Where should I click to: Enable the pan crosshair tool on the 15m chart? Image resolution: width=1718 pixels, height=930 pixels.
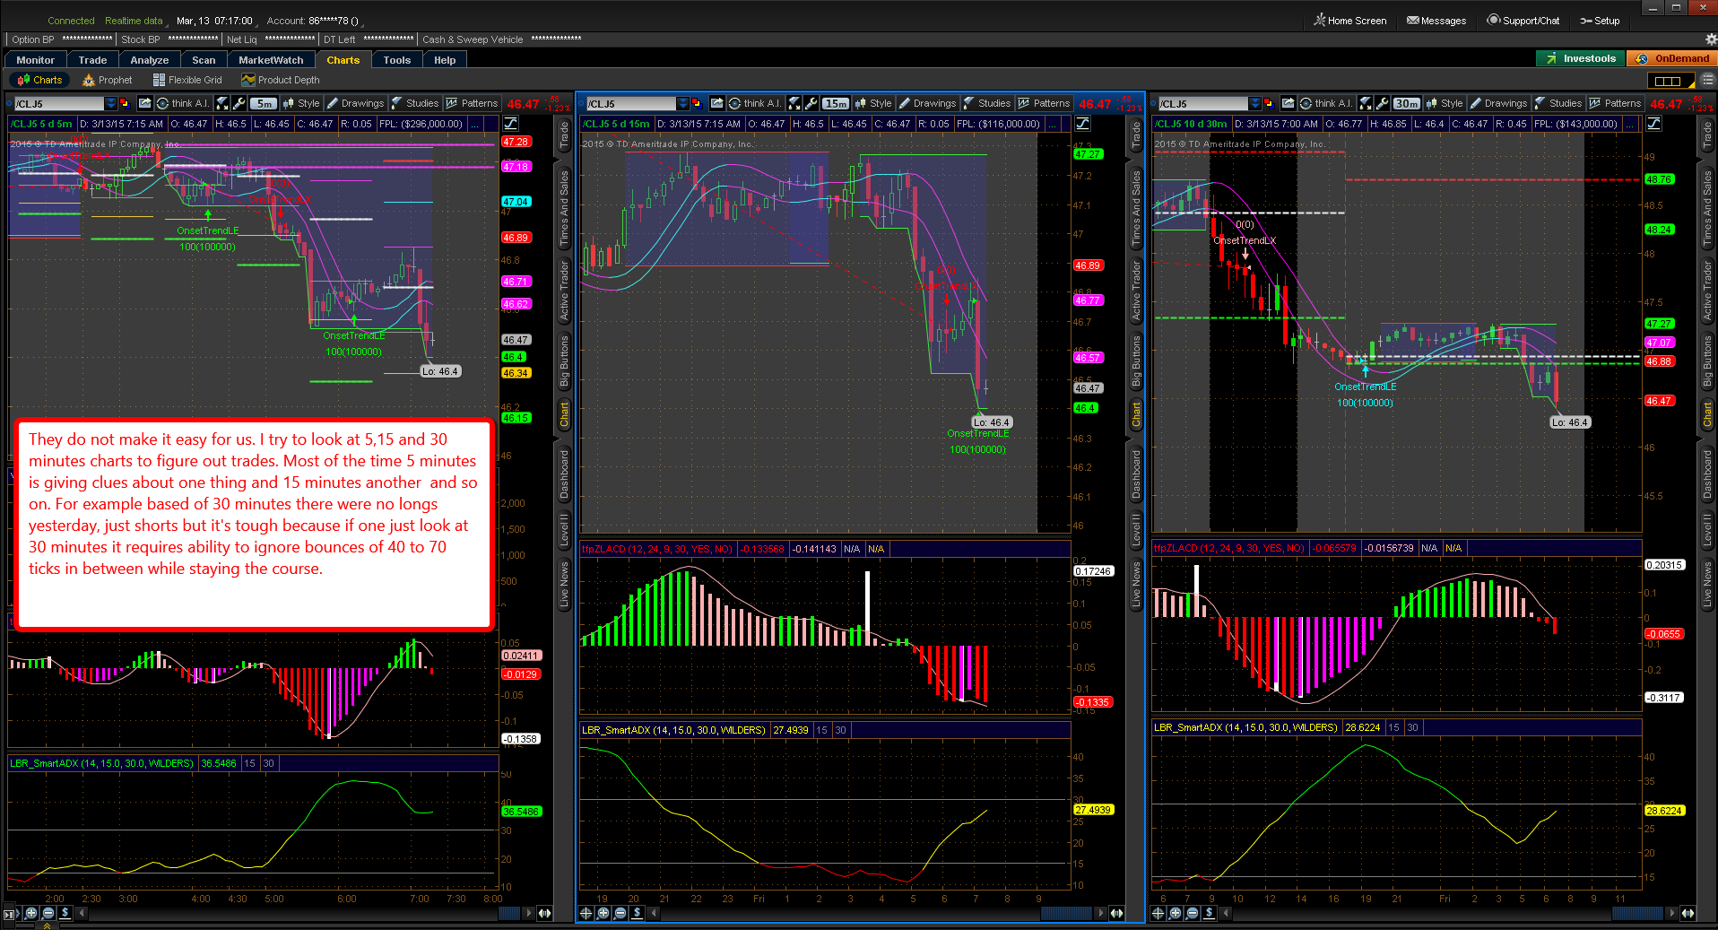click(x=586, y=913)
